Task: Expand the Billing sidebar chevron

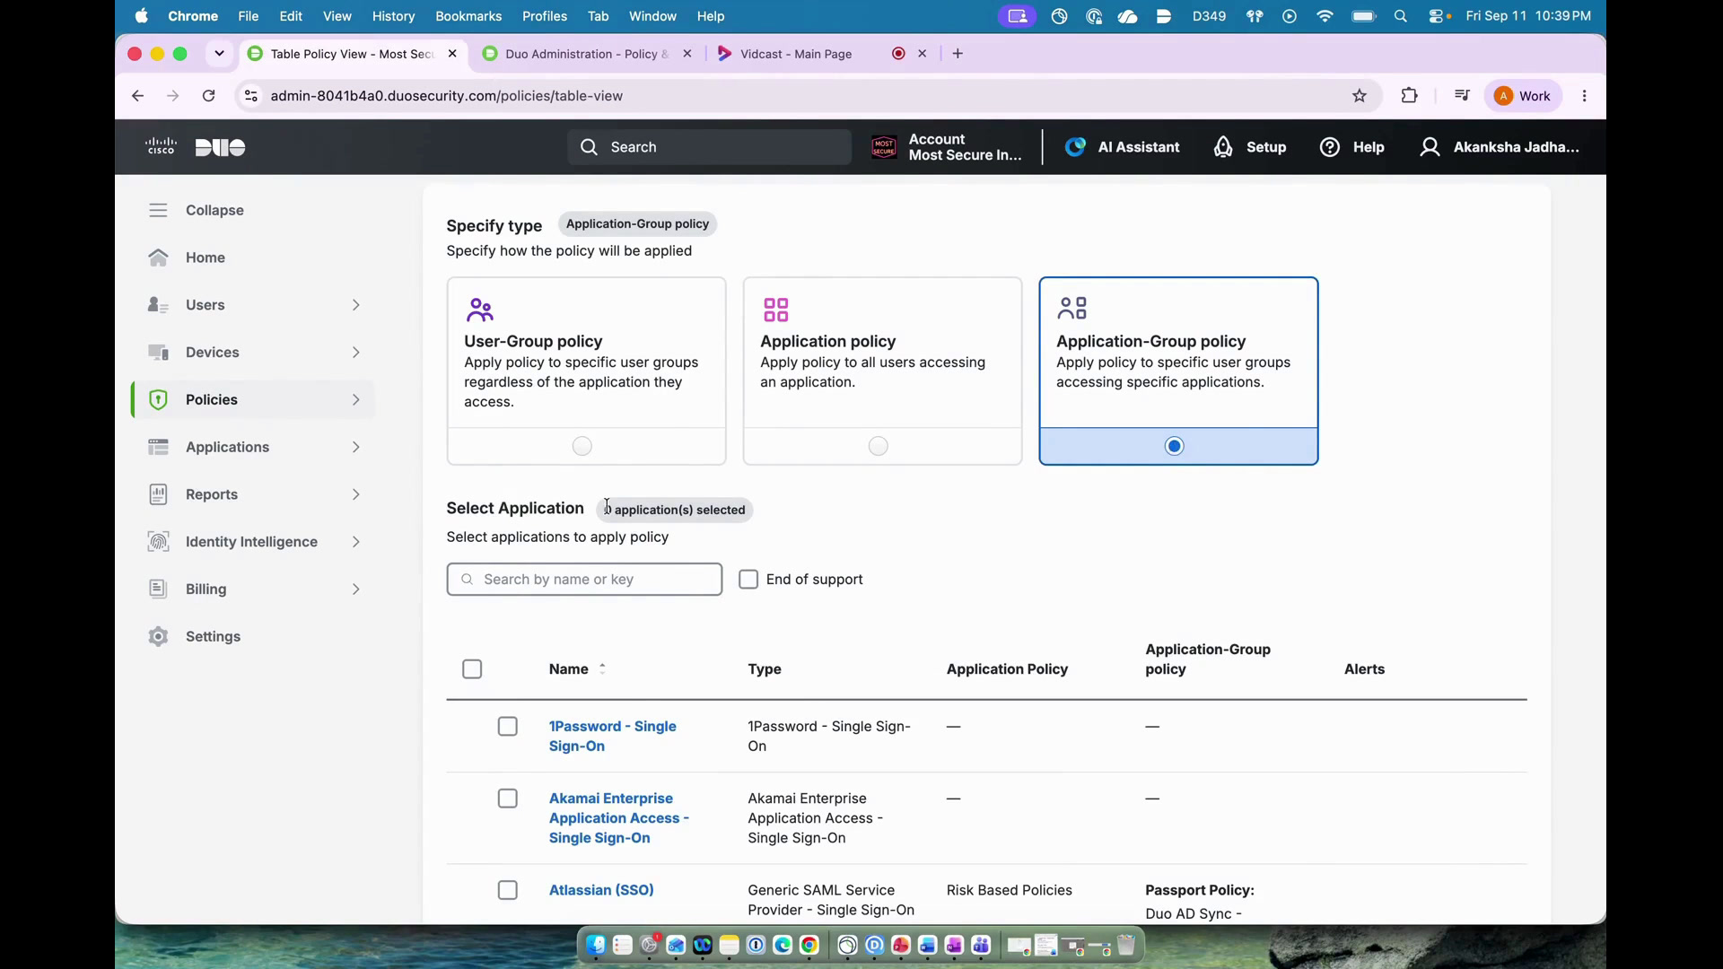Action: 356,589
